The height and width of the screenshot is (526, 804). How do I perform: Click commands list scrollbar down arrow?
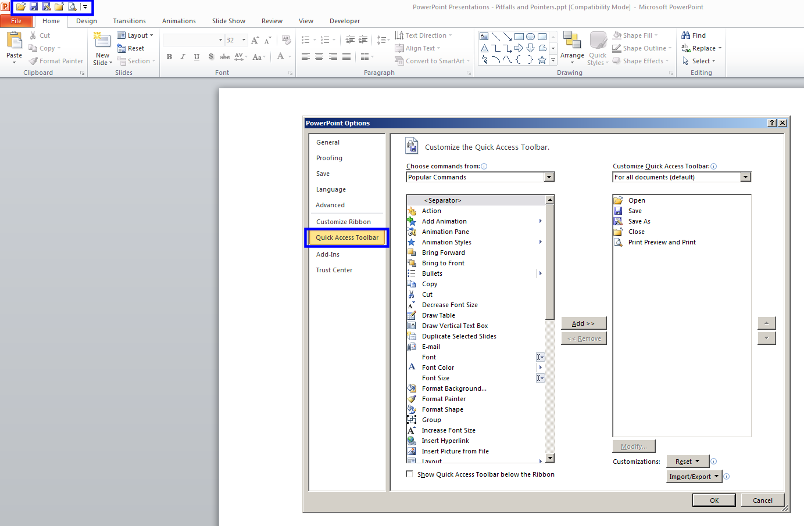550,458
